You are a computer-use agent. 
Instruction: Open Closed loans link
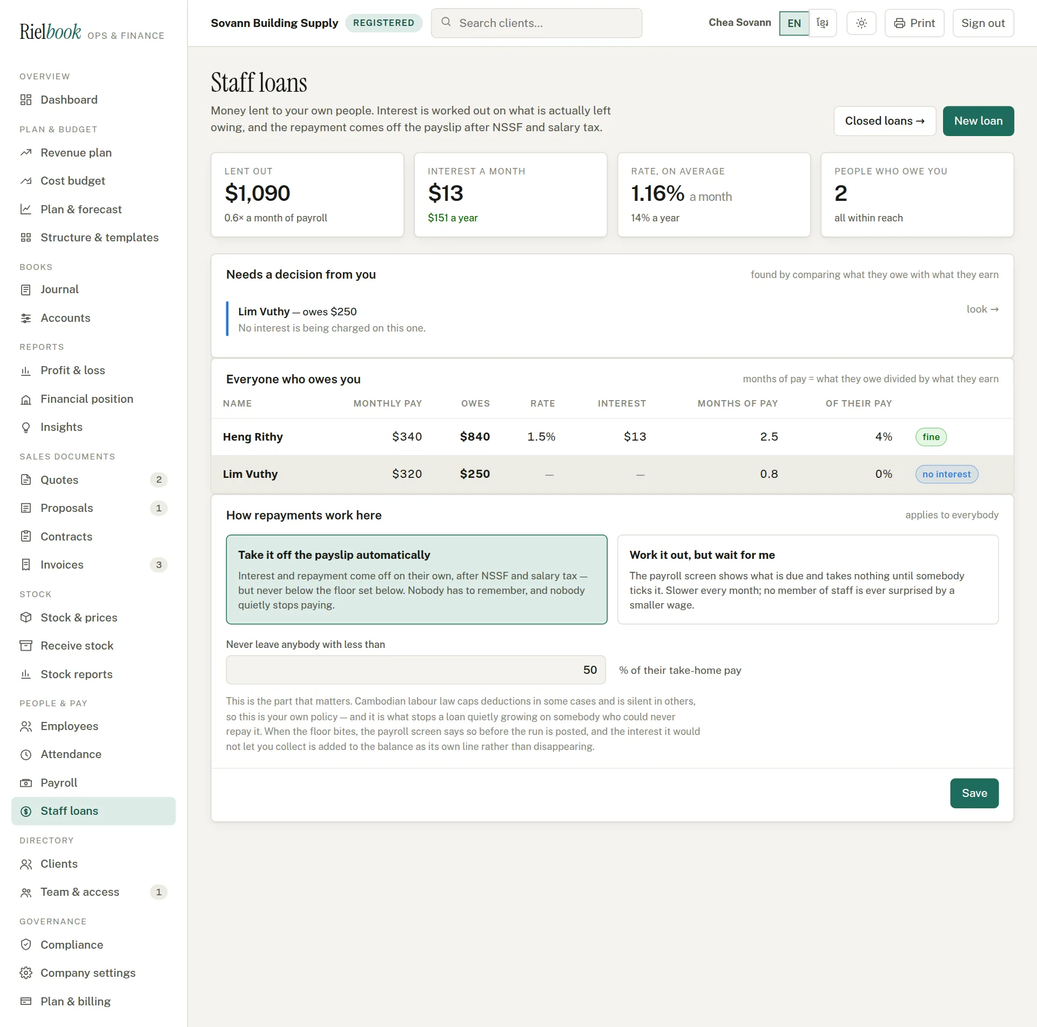[x=885, y=121]
